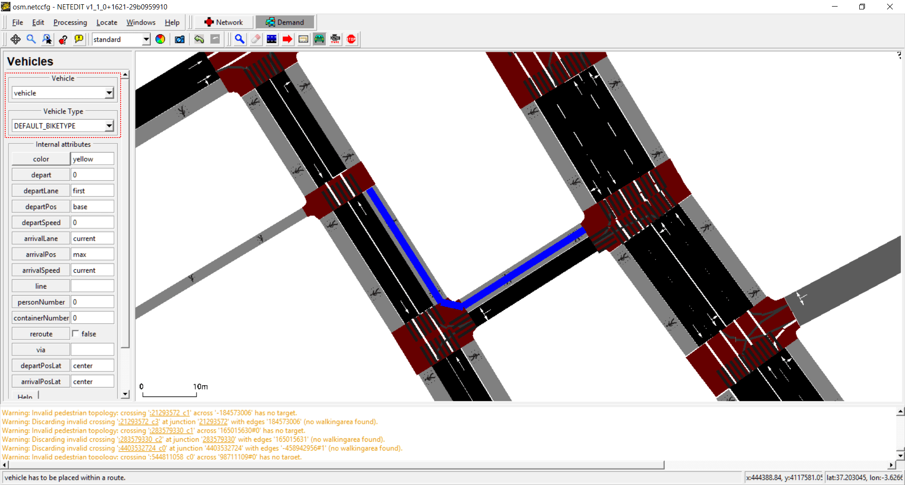
Task: Open the Processing menu
Action: pos(70,23)
